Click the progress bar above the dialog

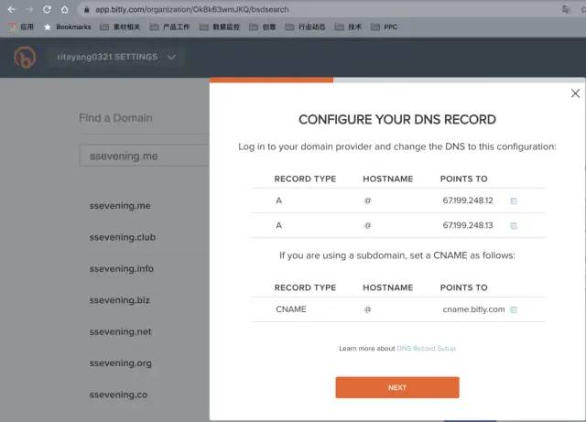(x=397, y=80)
